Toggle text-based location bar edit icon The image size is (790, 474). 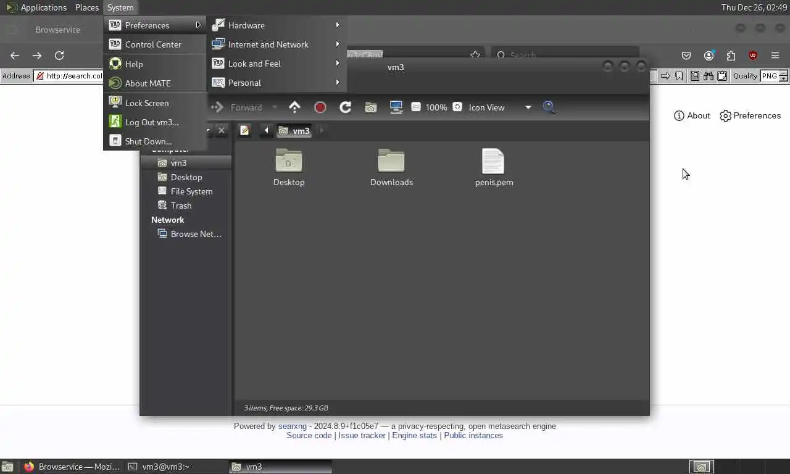point(244,130)
